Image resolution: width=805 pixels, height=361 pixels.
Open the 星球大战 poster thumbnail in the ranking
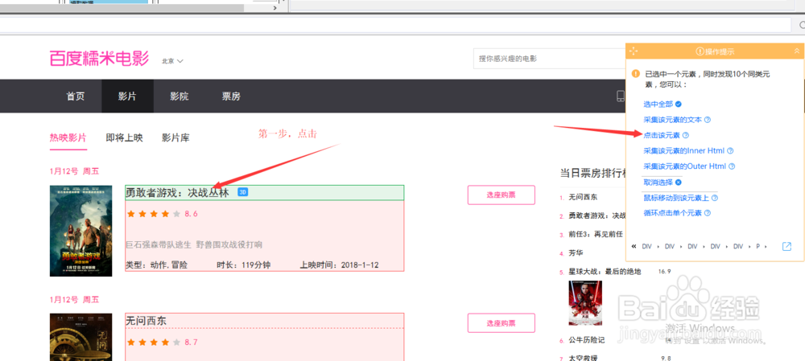585,302
